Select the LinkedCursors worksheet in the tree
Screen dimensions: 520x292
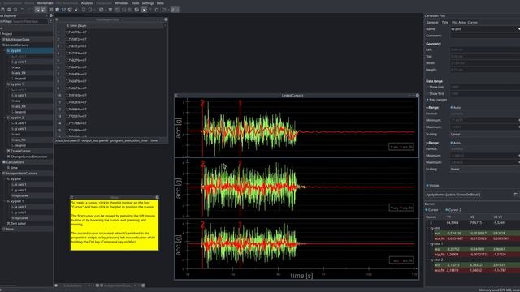tap(17, 45)
